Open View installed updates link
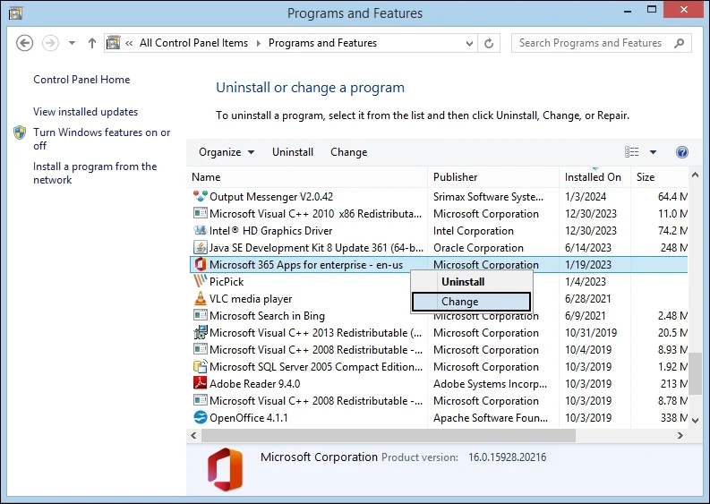This screenshot has width=710, height=504. [x=86, y=112]
